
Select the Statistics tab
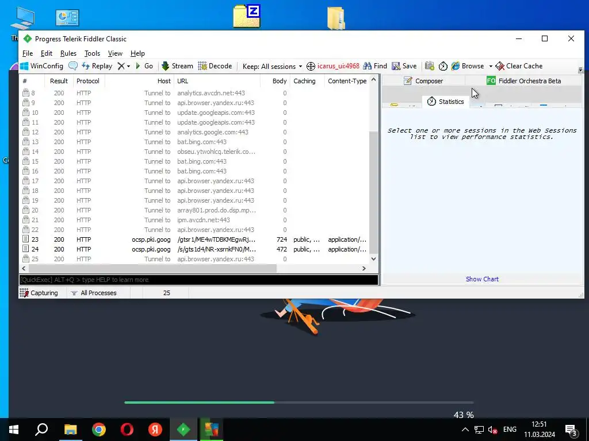[x=446, y=102]
